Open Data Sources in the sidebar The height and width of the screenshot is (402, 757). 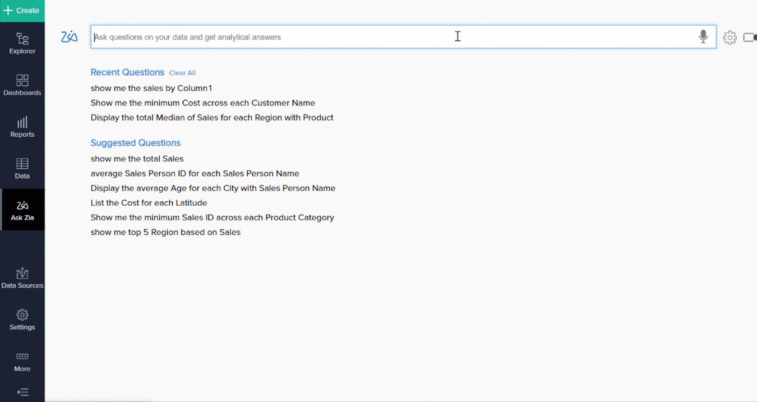click(x=22, y=278)
